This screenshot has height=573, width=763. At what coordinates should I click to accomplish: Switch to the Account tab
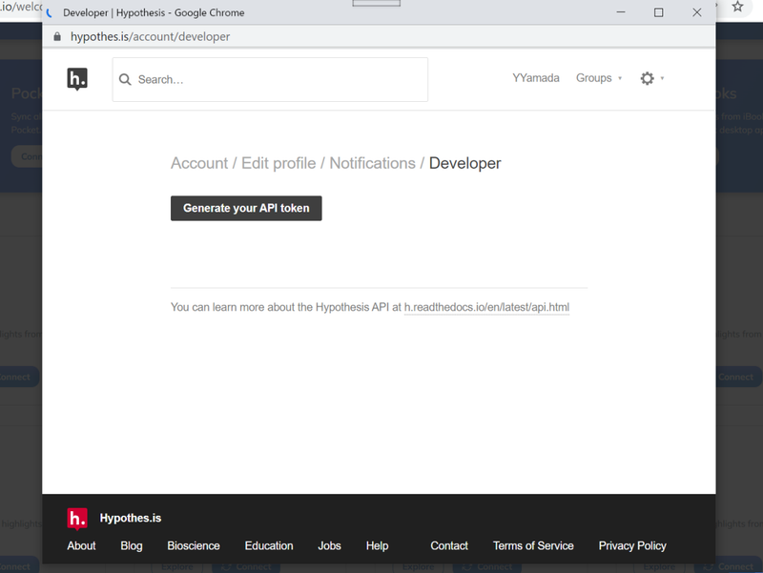[199, 163]
